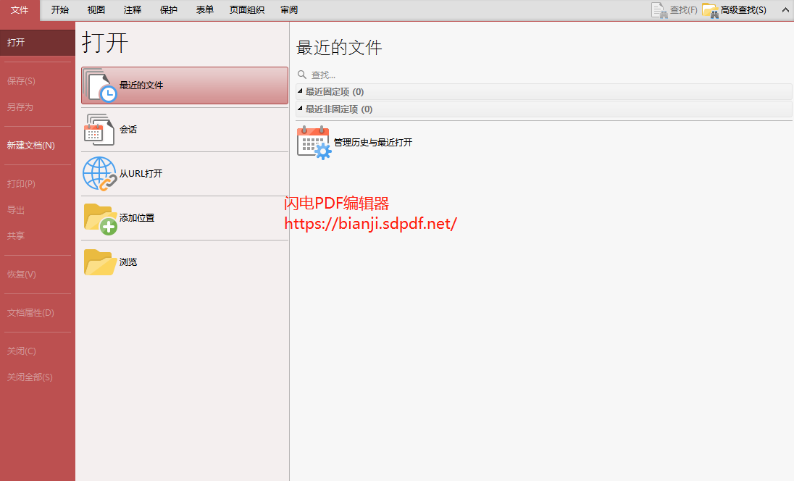This screenshot has width=794, height=481.
Task: Open the 页面组织 tab
Action: [x=247, y=9]
